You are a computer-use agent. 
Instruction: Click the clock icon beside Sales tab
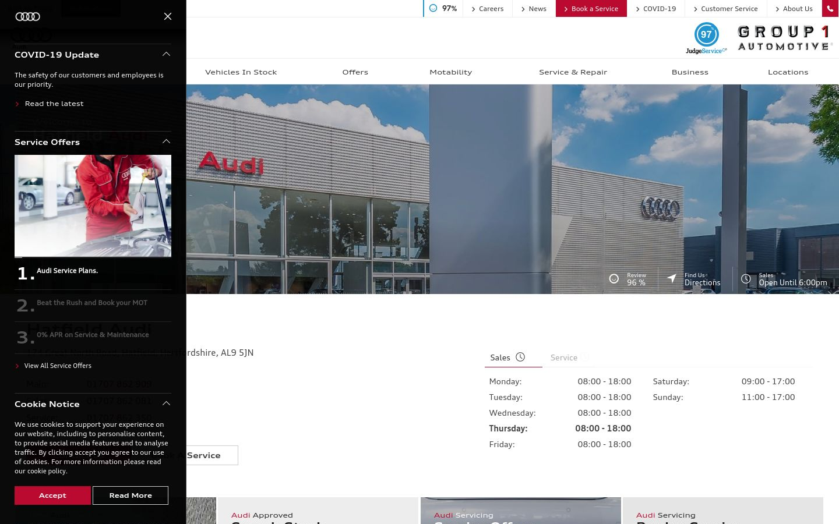(520, 357)
